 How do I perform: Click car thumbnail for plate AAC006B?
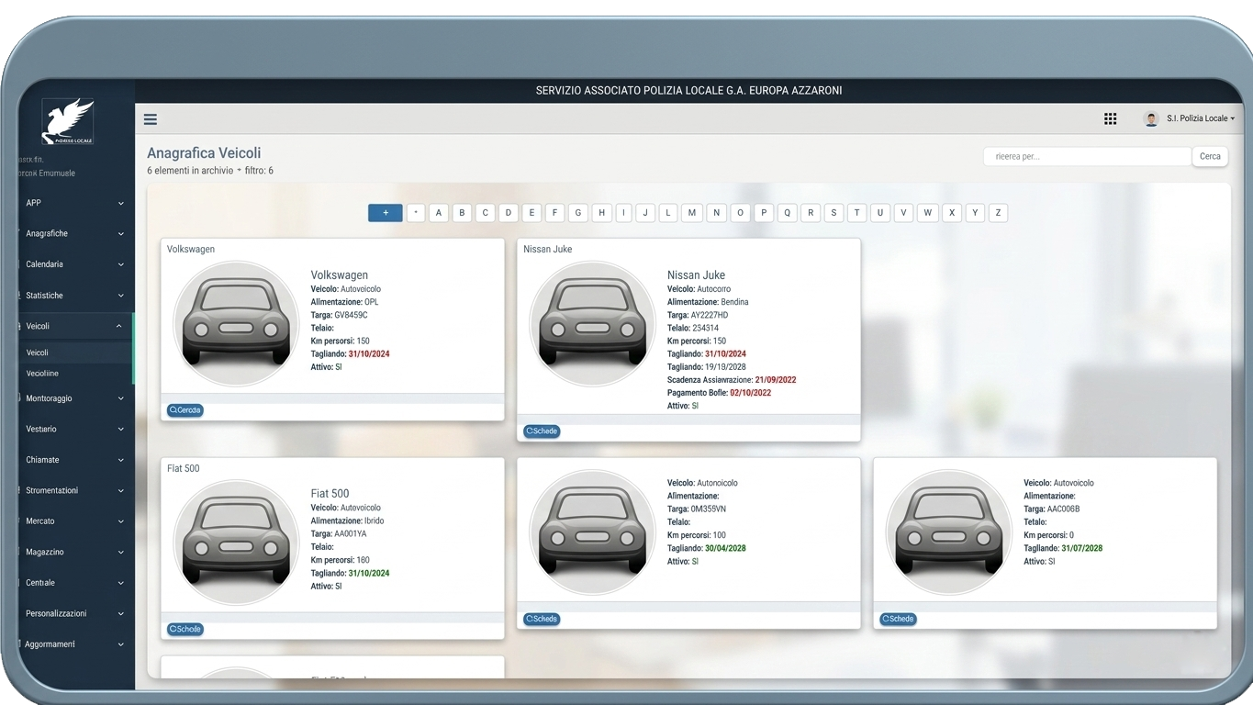(949, 532)
